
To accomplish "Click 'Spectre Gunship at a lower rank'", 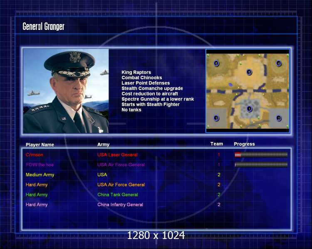I will click(x=158, y=99).
